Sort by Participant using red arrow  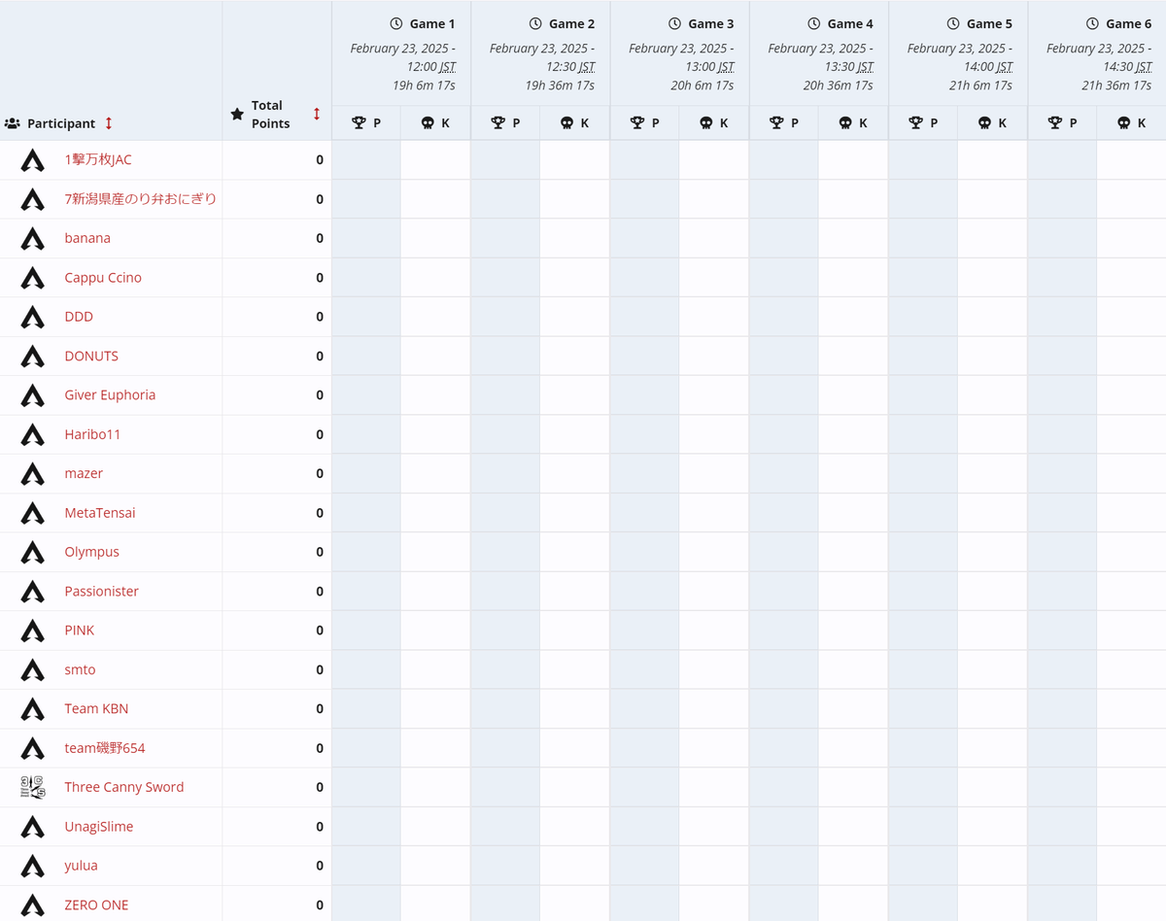point(109,123)
